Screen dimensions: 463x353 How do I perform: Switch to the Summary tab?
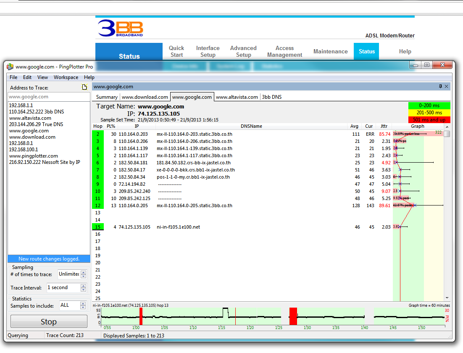[107, 97]
